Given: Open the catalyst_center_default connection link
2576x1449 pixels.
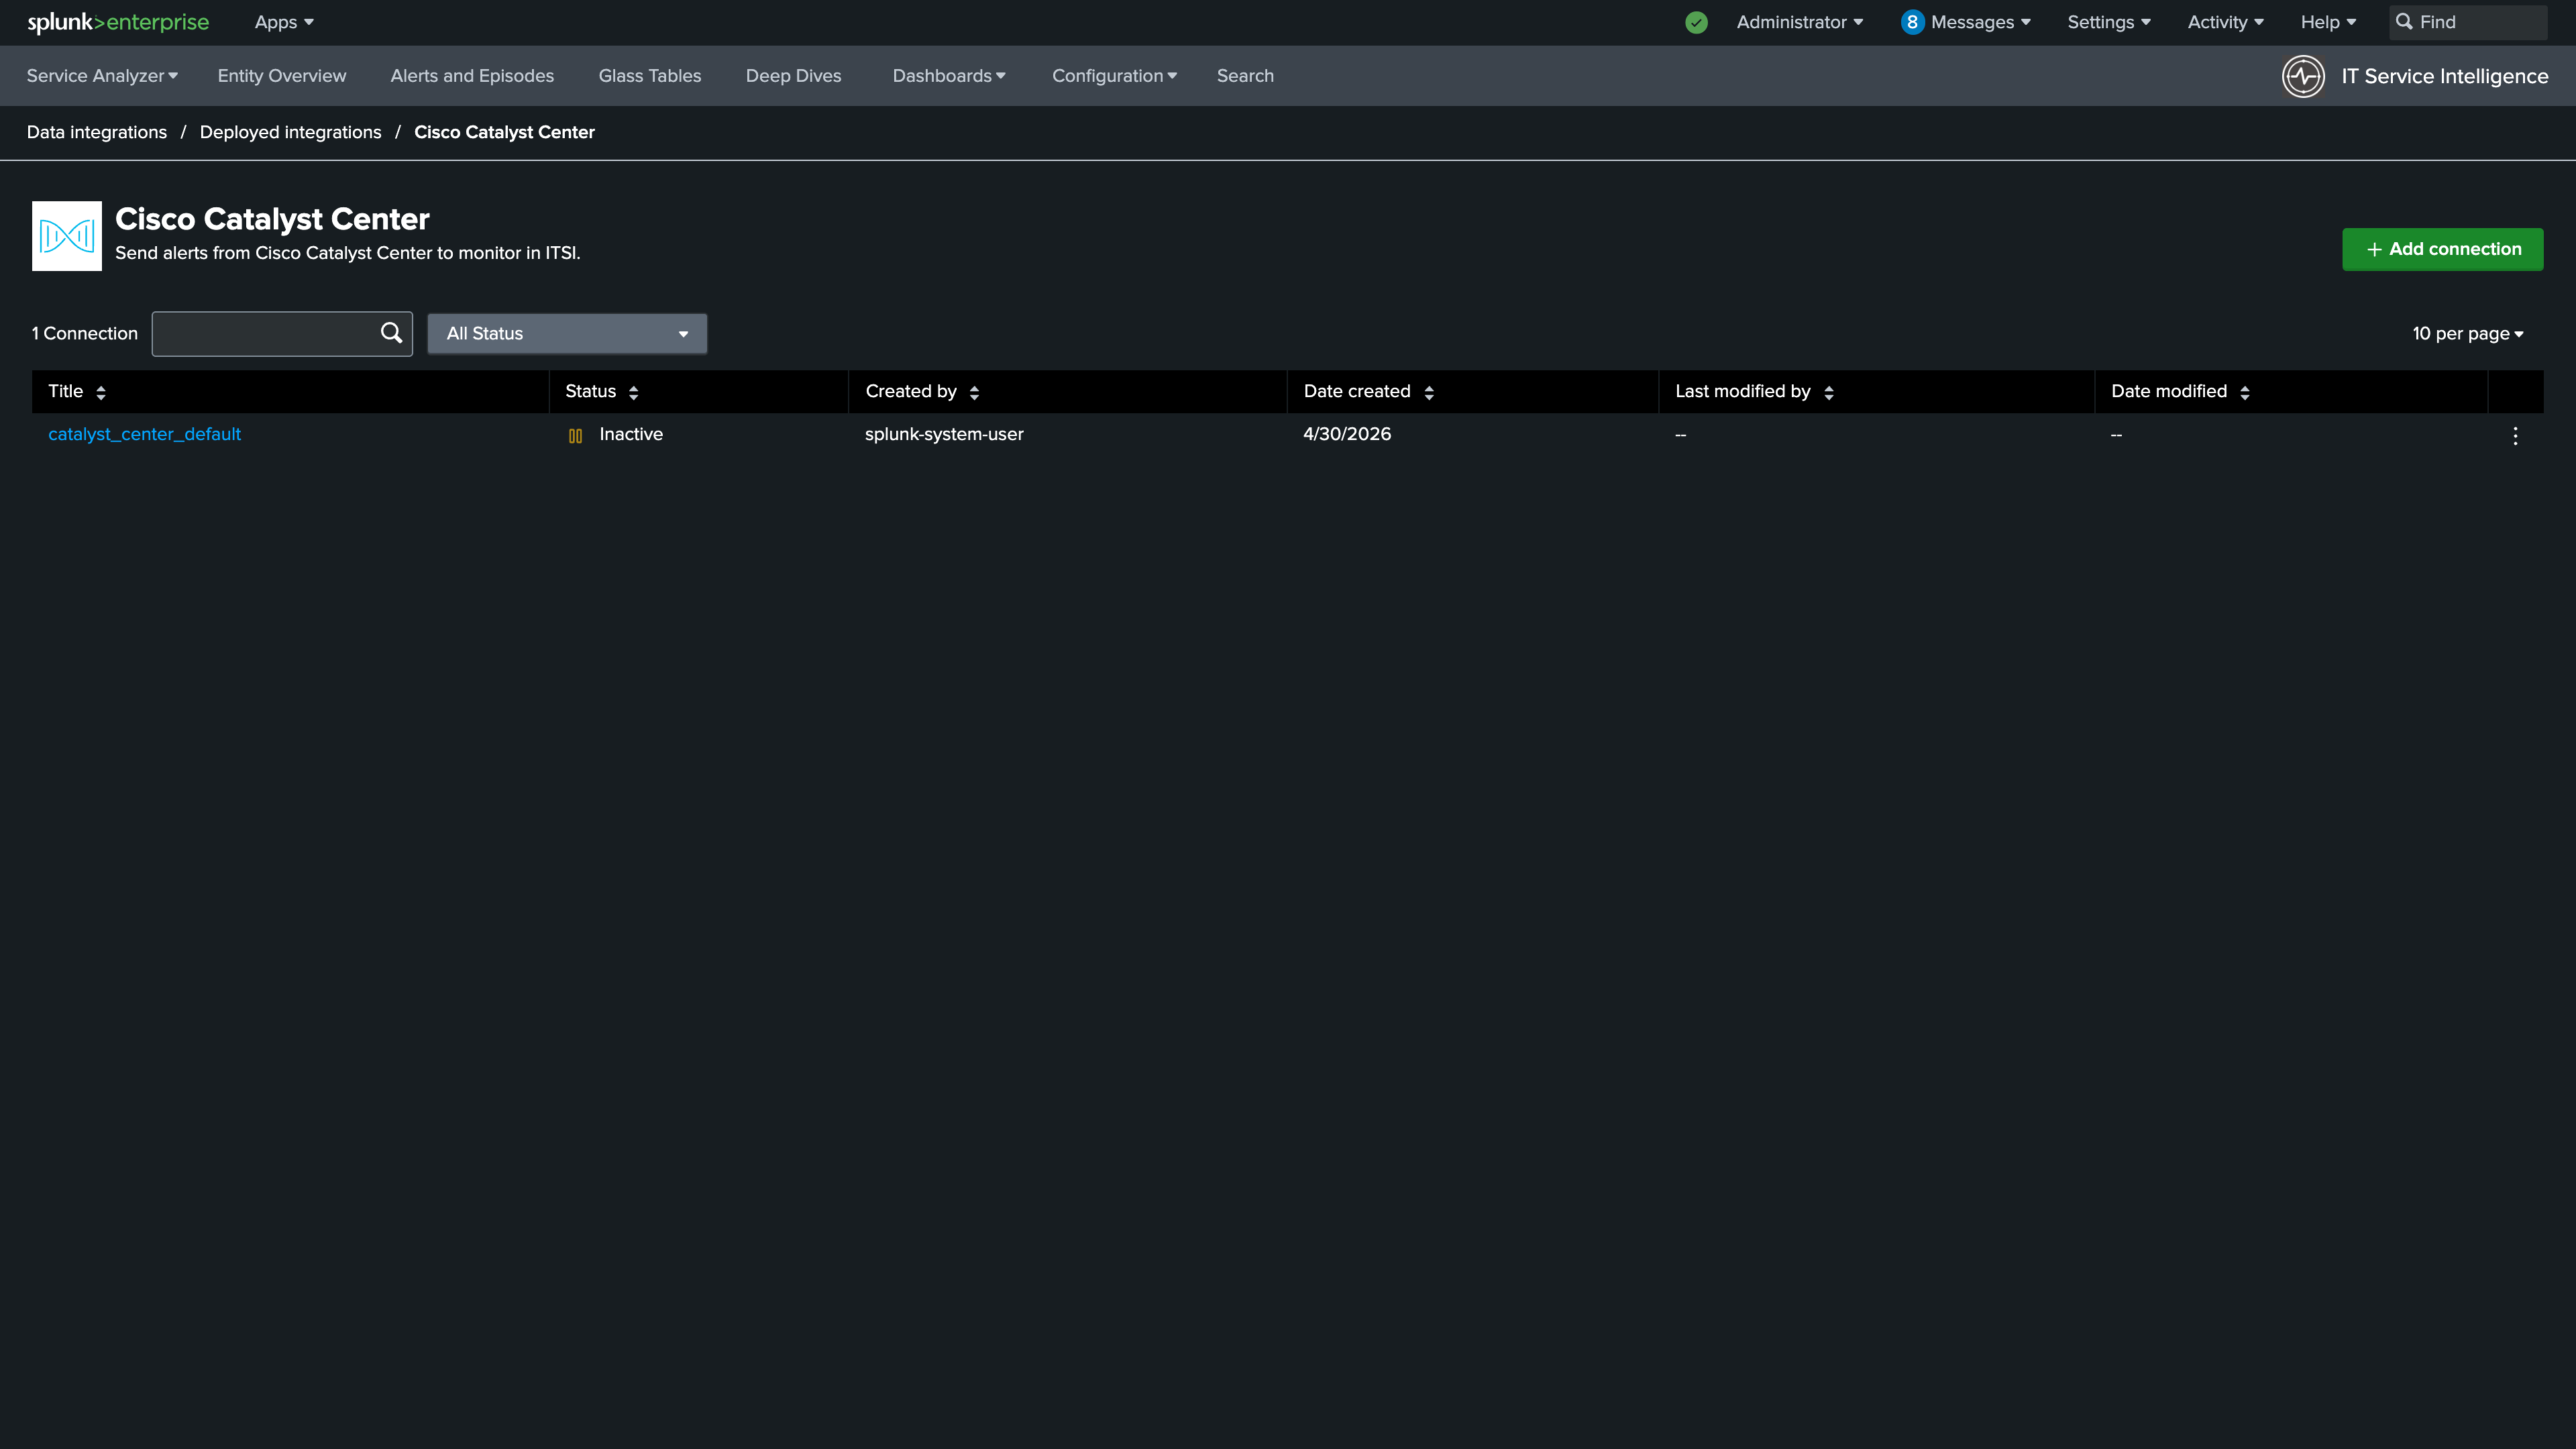Looking at the screenshot, I should coord(145,434).
